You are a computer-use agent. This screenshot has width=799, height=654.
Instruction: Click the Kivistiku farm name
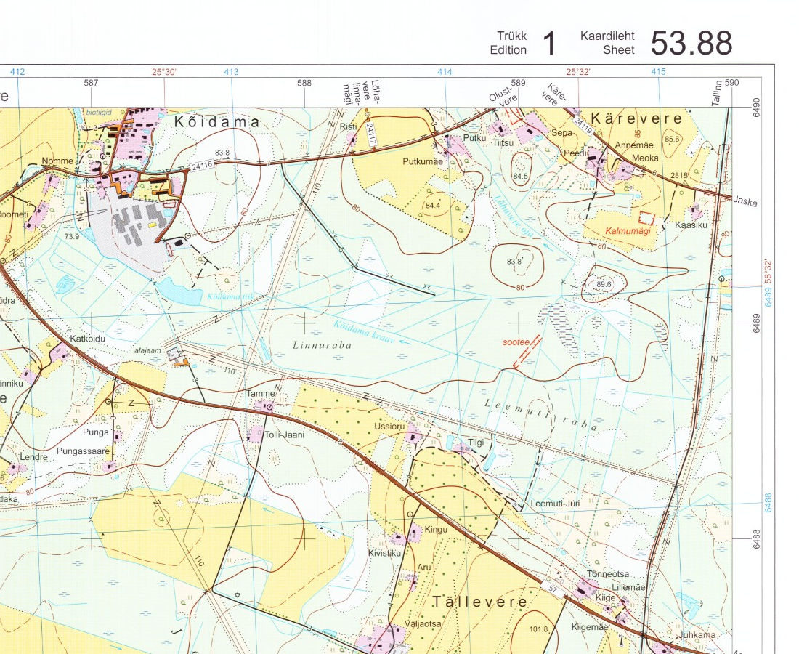pos(384,553)
